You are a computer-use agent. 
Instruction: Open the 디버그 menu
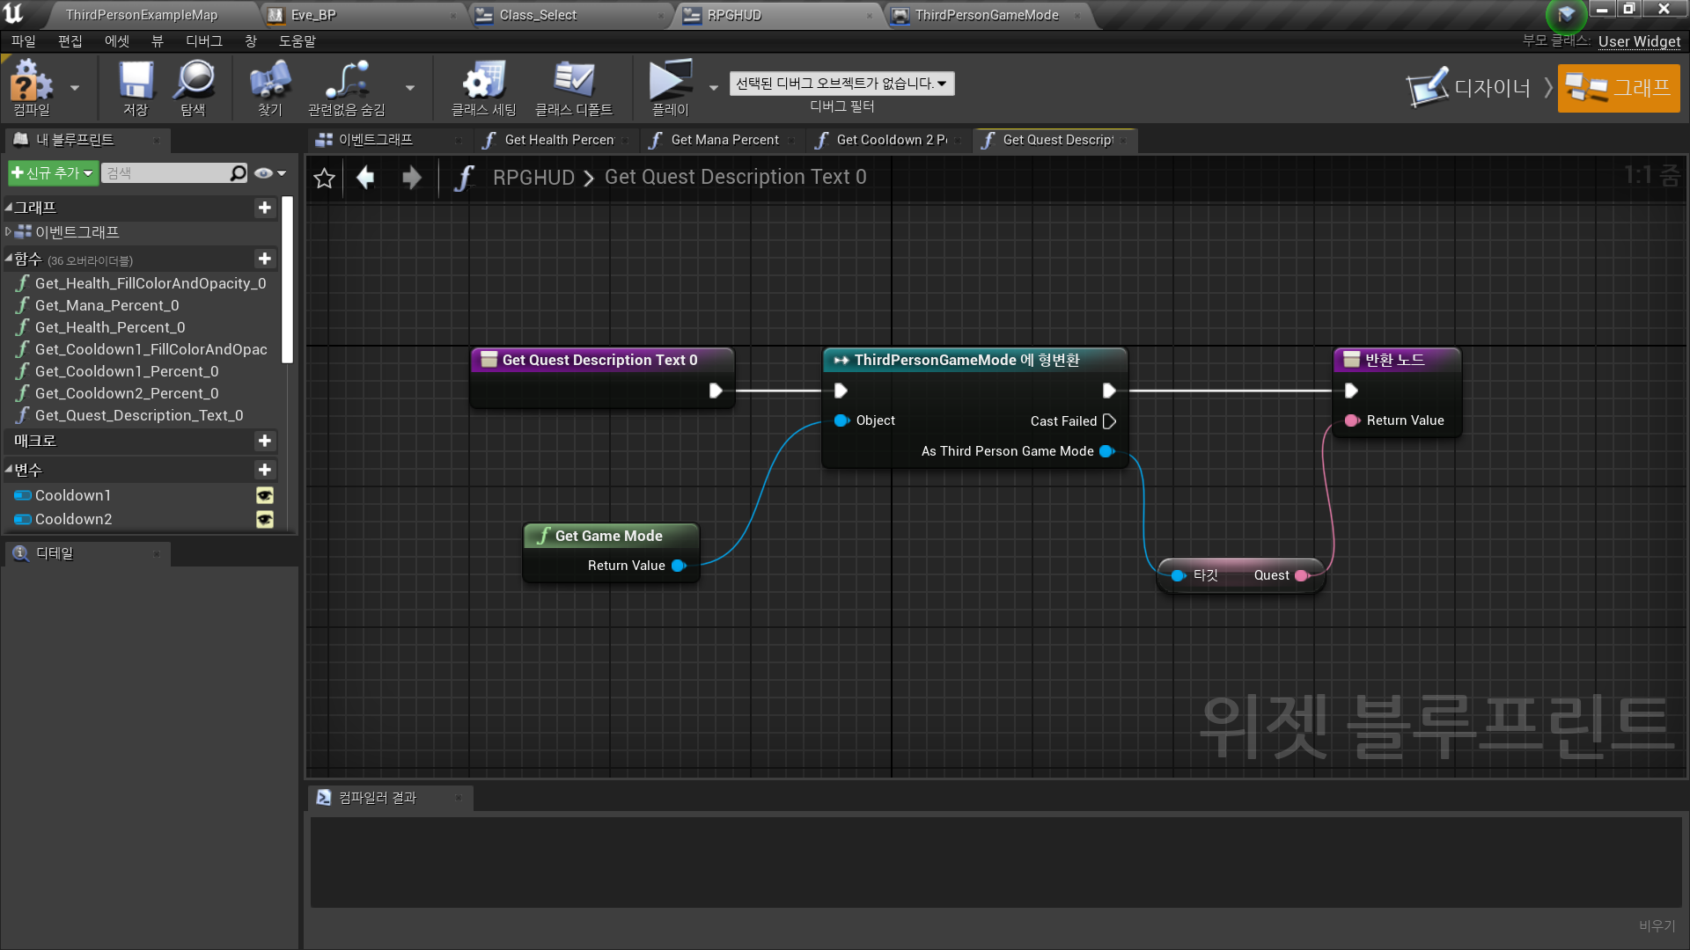click(x=204, y=40)
